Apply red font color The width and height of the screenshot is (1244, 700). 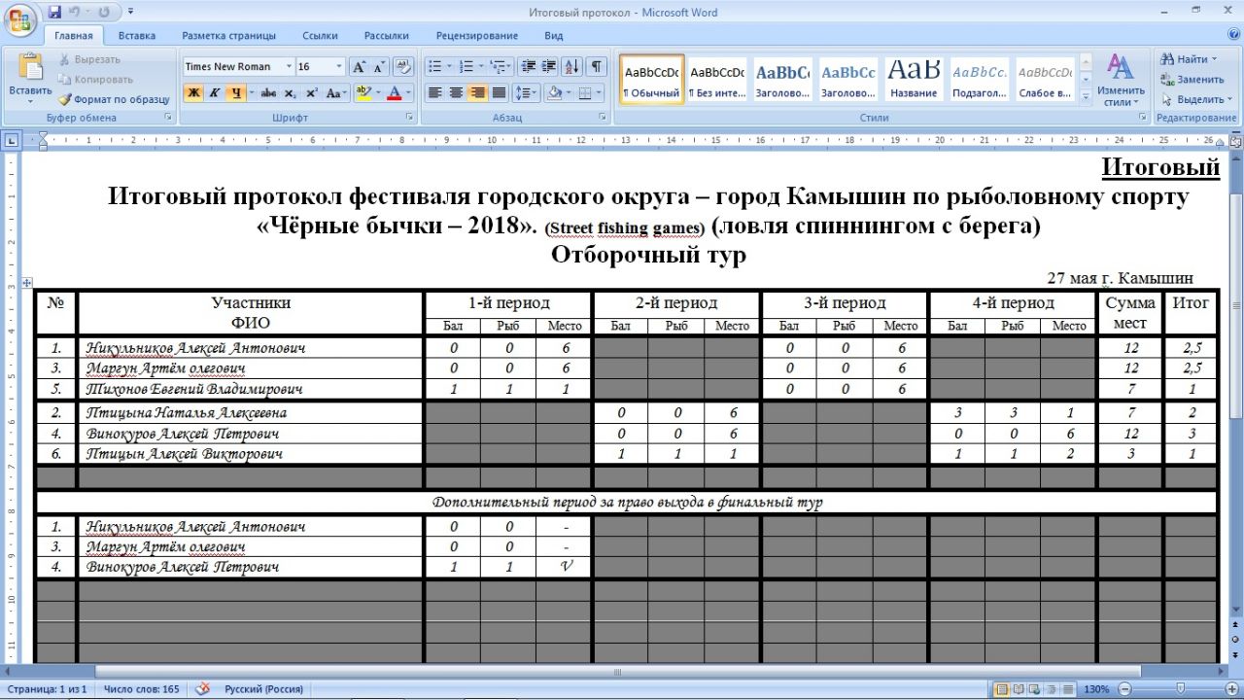point(394,93)
